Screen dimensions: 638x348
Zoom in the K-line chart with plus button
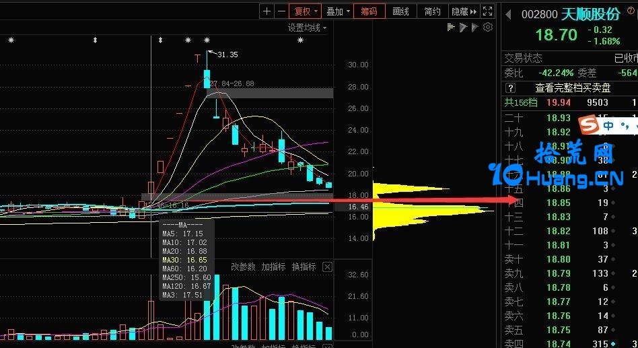tap(267, 11)
